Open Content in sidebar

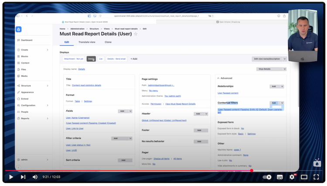click(x=25, y=63)
